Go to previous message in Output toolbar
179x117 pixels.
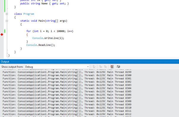(100, 67)
